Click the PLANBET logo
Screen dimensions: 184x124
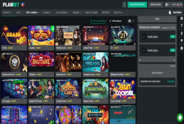(x=11, y=5)
